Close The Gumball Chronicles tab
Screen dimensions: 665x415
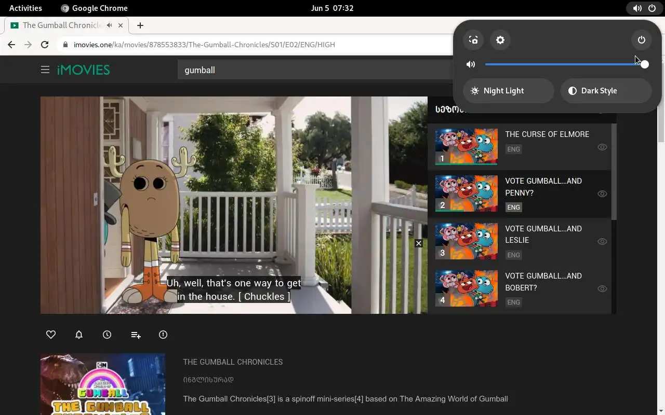click(x=121, y=25)
